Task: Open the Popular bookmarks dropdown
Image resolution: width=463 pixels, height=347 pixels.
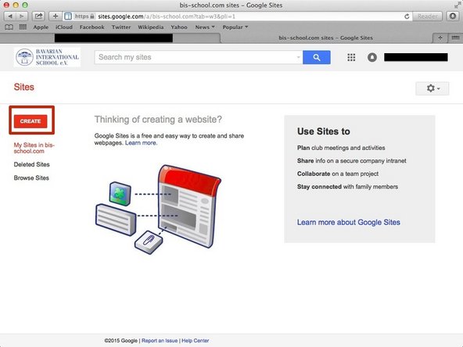Action: [x=235, y=27]
